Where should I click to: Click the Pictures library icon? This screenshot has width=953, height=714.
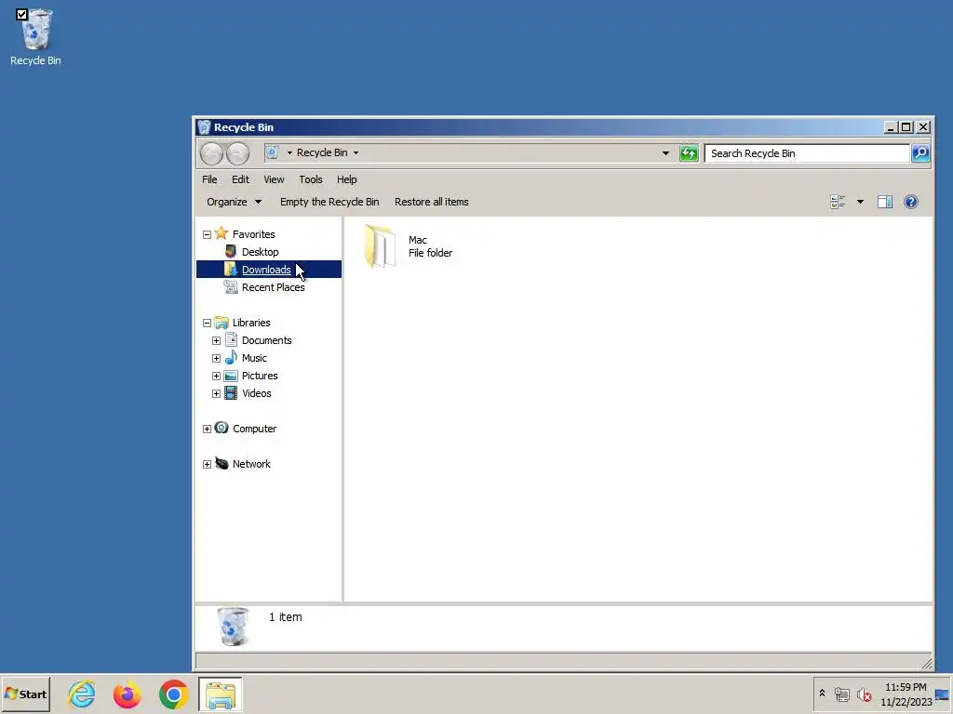tap(231, 376)
